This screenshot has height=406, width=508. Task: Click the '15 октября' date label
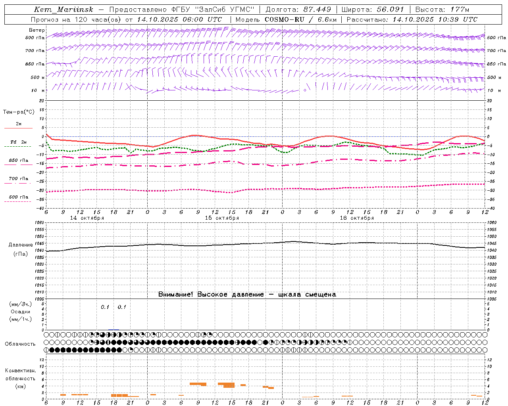(222, 218)
